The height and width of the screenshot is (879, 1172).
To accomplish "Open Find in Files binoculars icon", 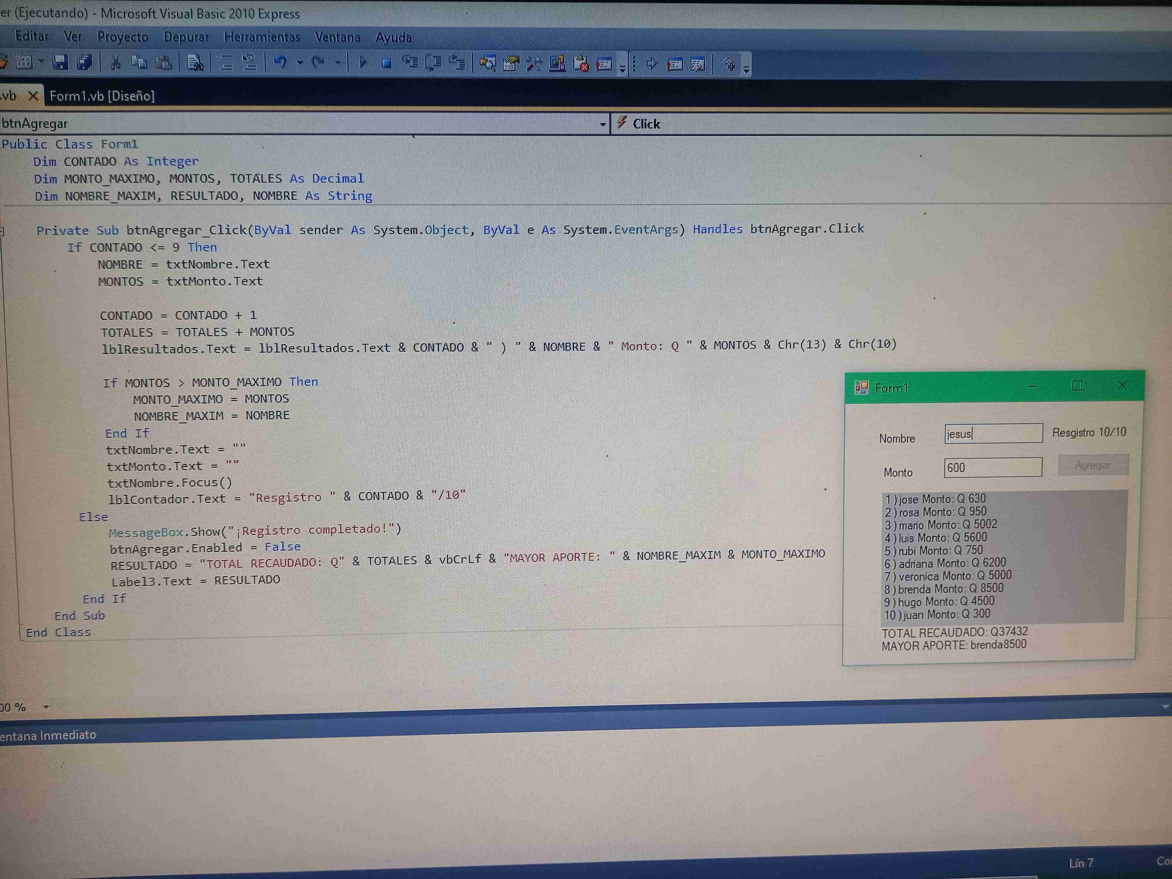I will click(x=195, y=63).
